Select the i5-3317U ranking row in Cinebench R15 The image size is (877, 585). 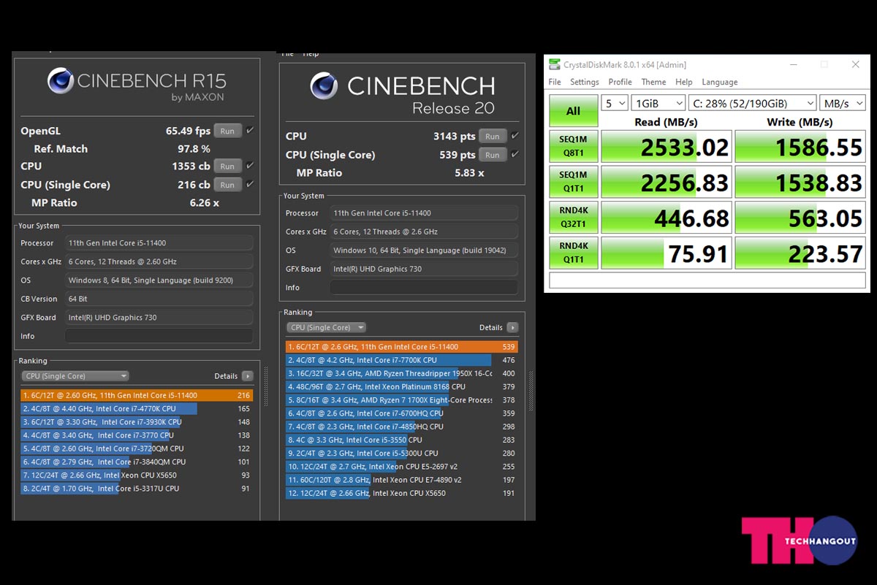(137, 489)
